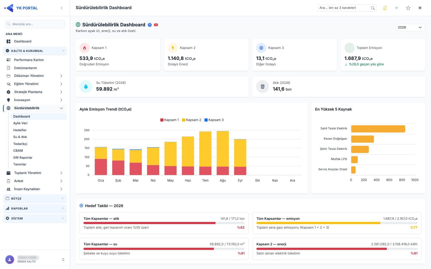This screenshot has height=269, width=431.
Task: Toggle light/dark theme sun icon
Action: pos(420,8)
